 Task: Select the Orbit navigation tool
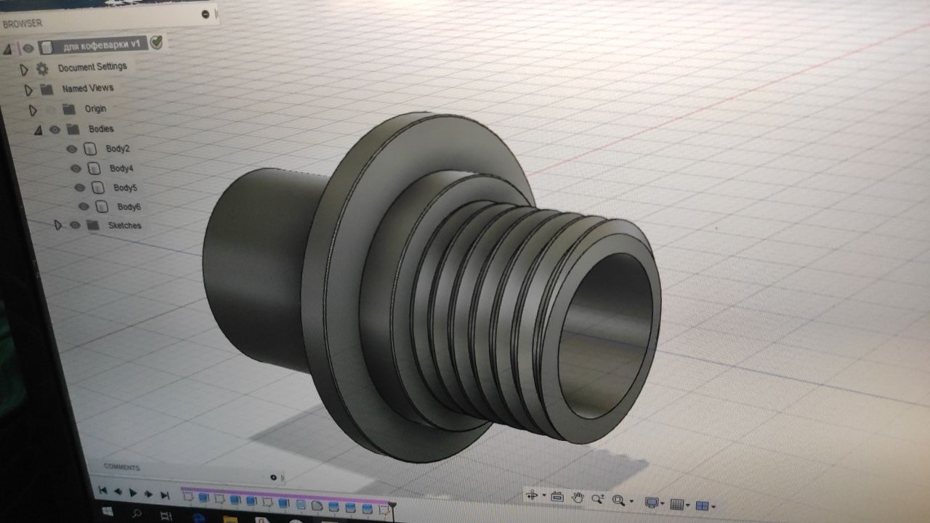tap(532, 495)
